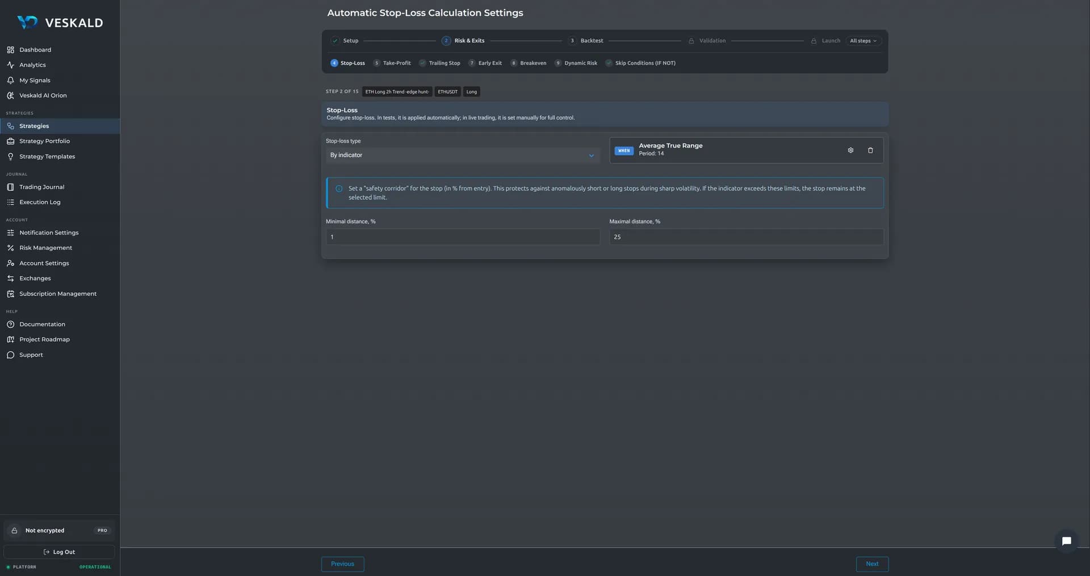Click the Next button
Viewport: 1090px width, 576px height.
[x=872, y=564]
